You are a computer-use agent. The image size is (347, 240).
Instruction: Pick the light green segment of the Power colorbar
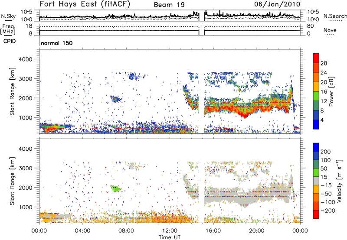click(316, 96)
